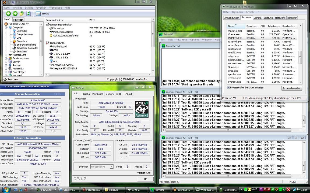Screen dimensions: 310x193
Task: Click OK button in CPU-Z
Action: coord(146,179)
